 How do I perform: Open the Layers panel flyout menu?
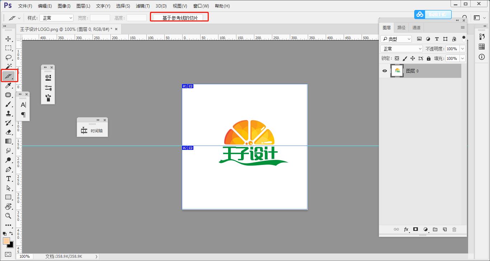(463, 28)
